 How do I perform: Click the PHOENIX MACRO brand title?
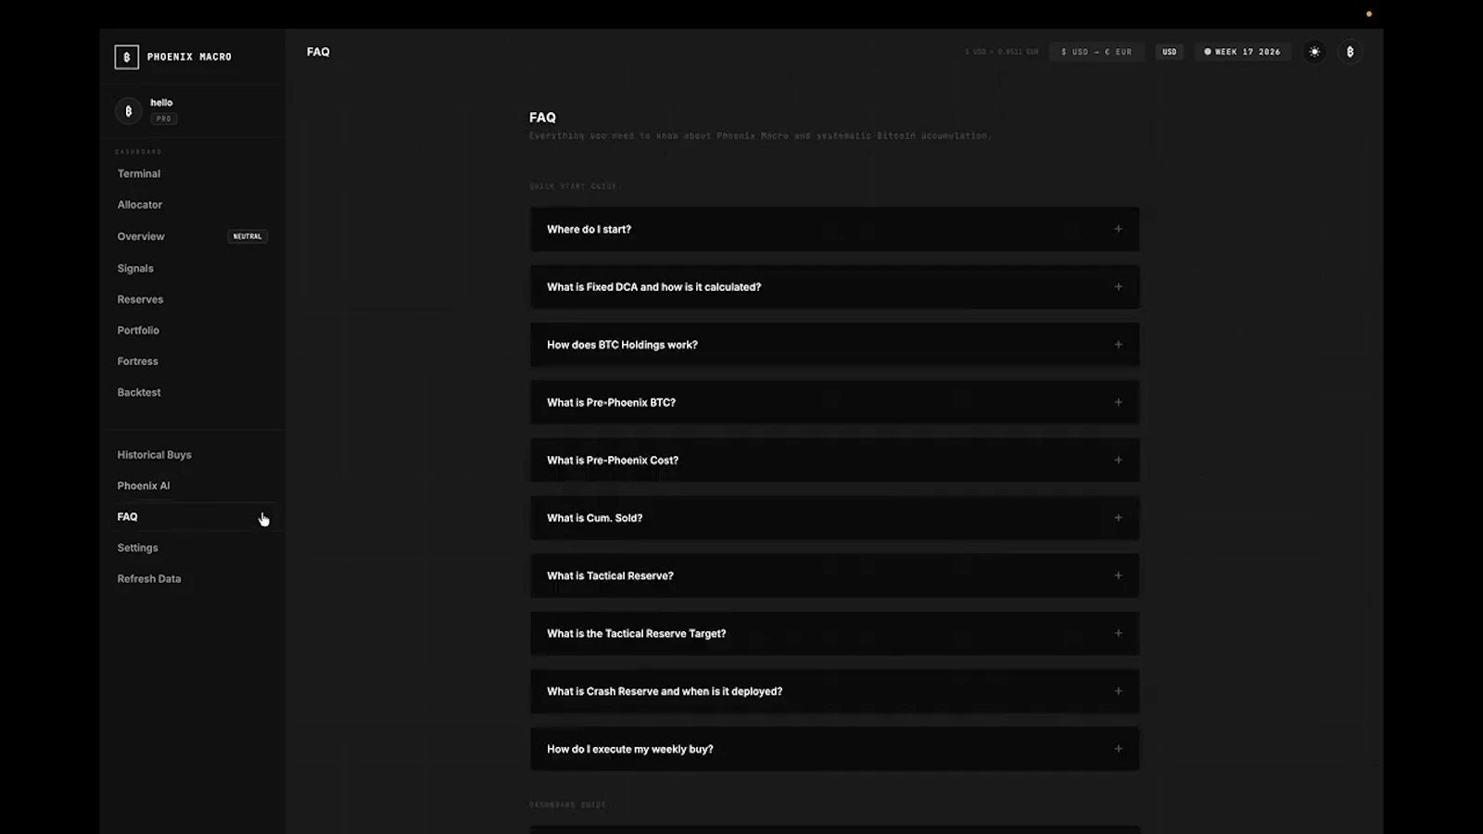(189, 57)
